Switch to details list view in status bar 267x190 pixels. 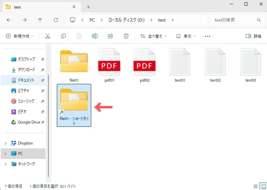255,186
